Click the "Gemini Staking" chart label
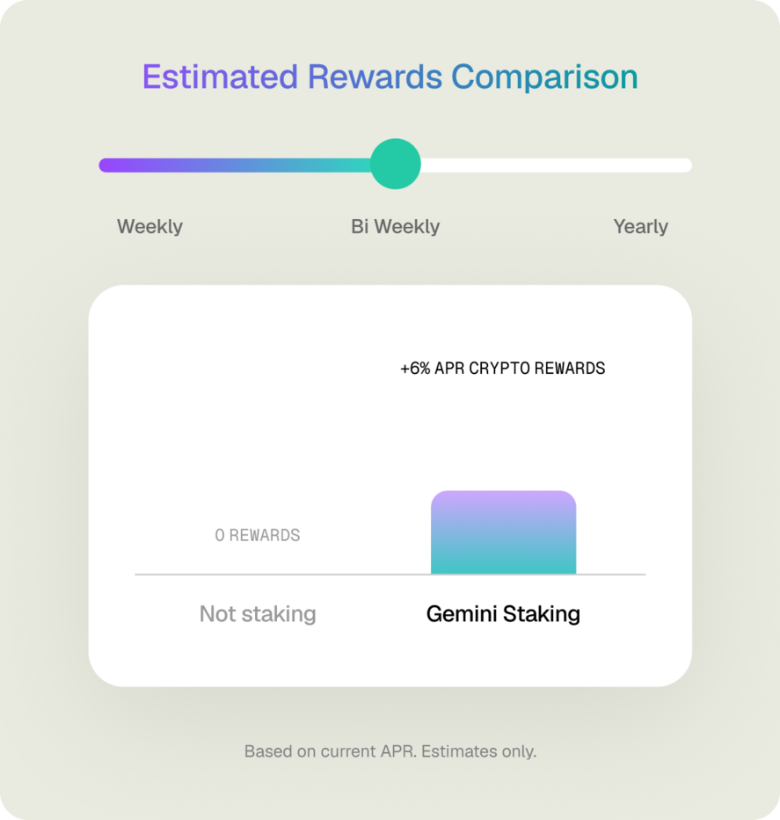Viewport: 780px width, 820px height. (503, 614)
